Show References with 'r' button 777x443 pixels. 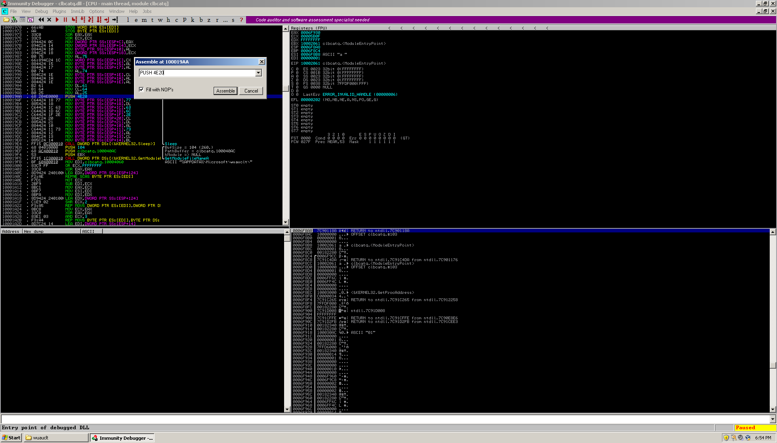pos(217,20)
